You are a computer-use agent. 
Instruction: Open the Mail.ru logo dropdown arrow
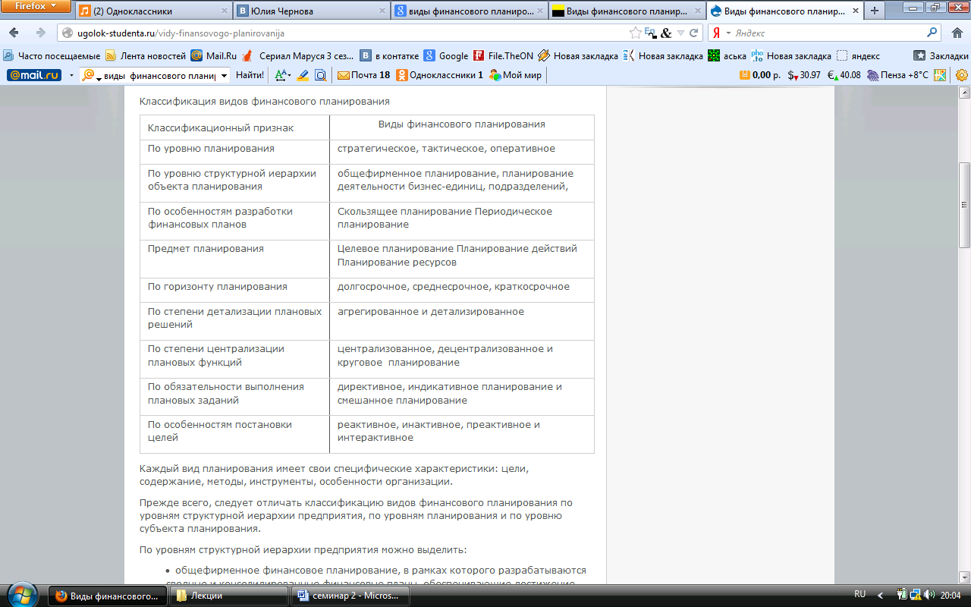coord(71,75)
